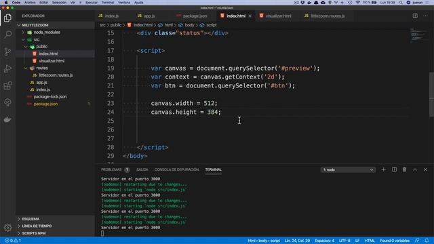
Task: Close the terminal panel
Action: [x=425, y=169]
